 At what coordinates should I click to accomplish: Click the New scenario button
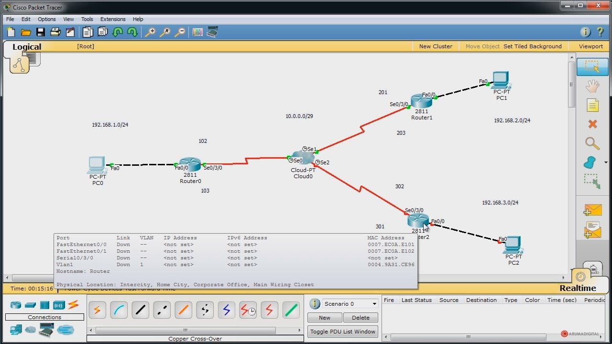point(325,318)
